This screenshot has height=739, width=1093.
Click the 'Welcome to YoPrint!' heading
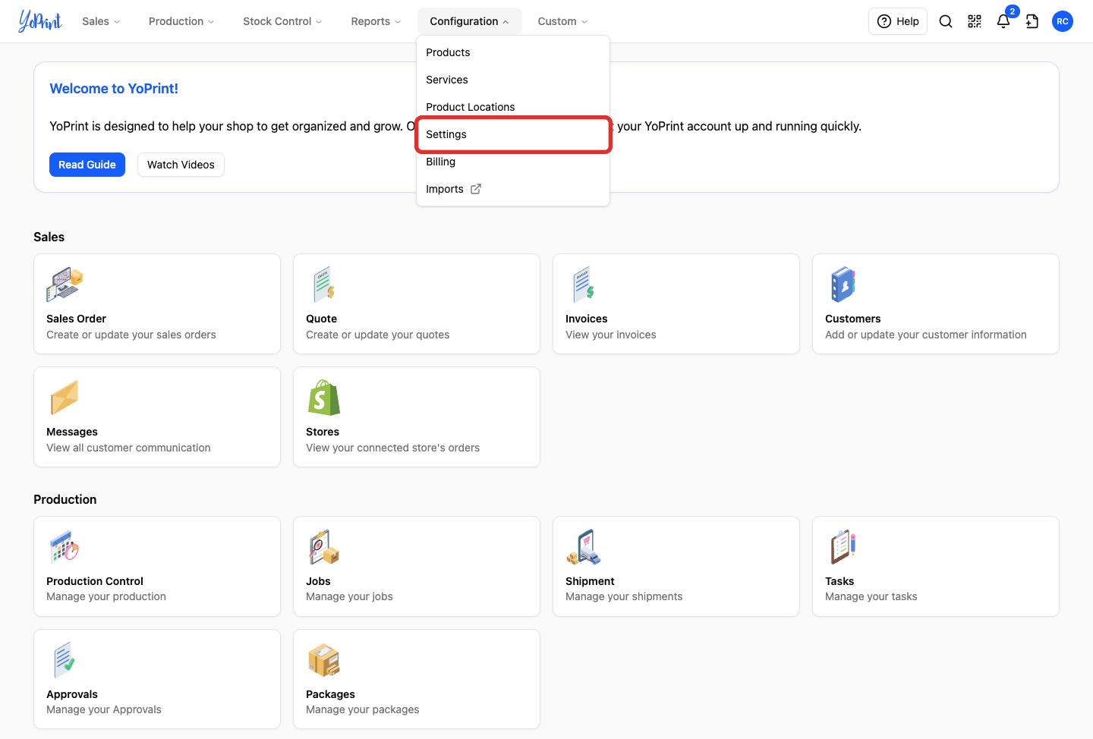114,89
